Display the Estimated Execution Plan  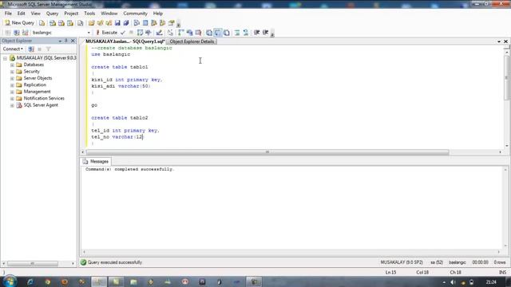pos(141,33)
